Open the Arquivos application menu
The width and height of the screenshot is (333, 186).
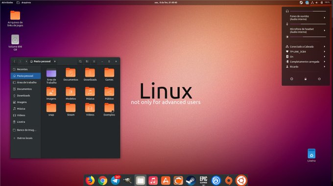point(24,2)
